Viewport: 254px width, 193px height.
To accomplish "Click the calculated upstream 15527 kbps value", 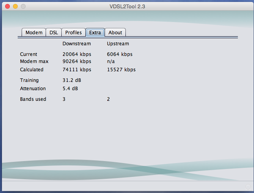I will pyautogui.click(x=121, y=70).
